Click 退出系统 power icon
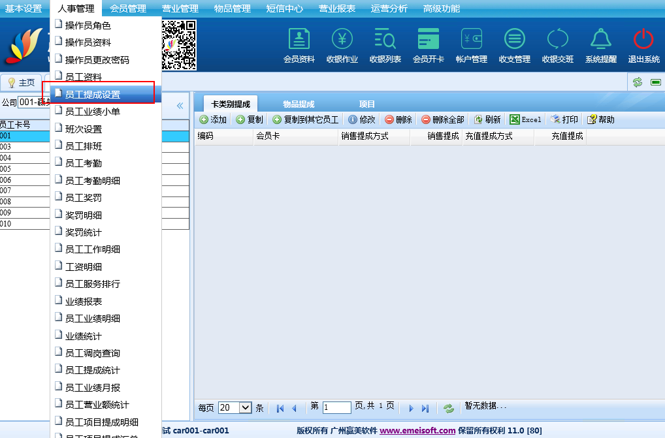This screenshot has width=665, height=438. click(643, 40)
